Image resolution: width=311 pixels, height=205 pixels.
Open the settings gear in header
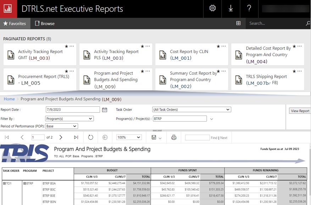212,8
